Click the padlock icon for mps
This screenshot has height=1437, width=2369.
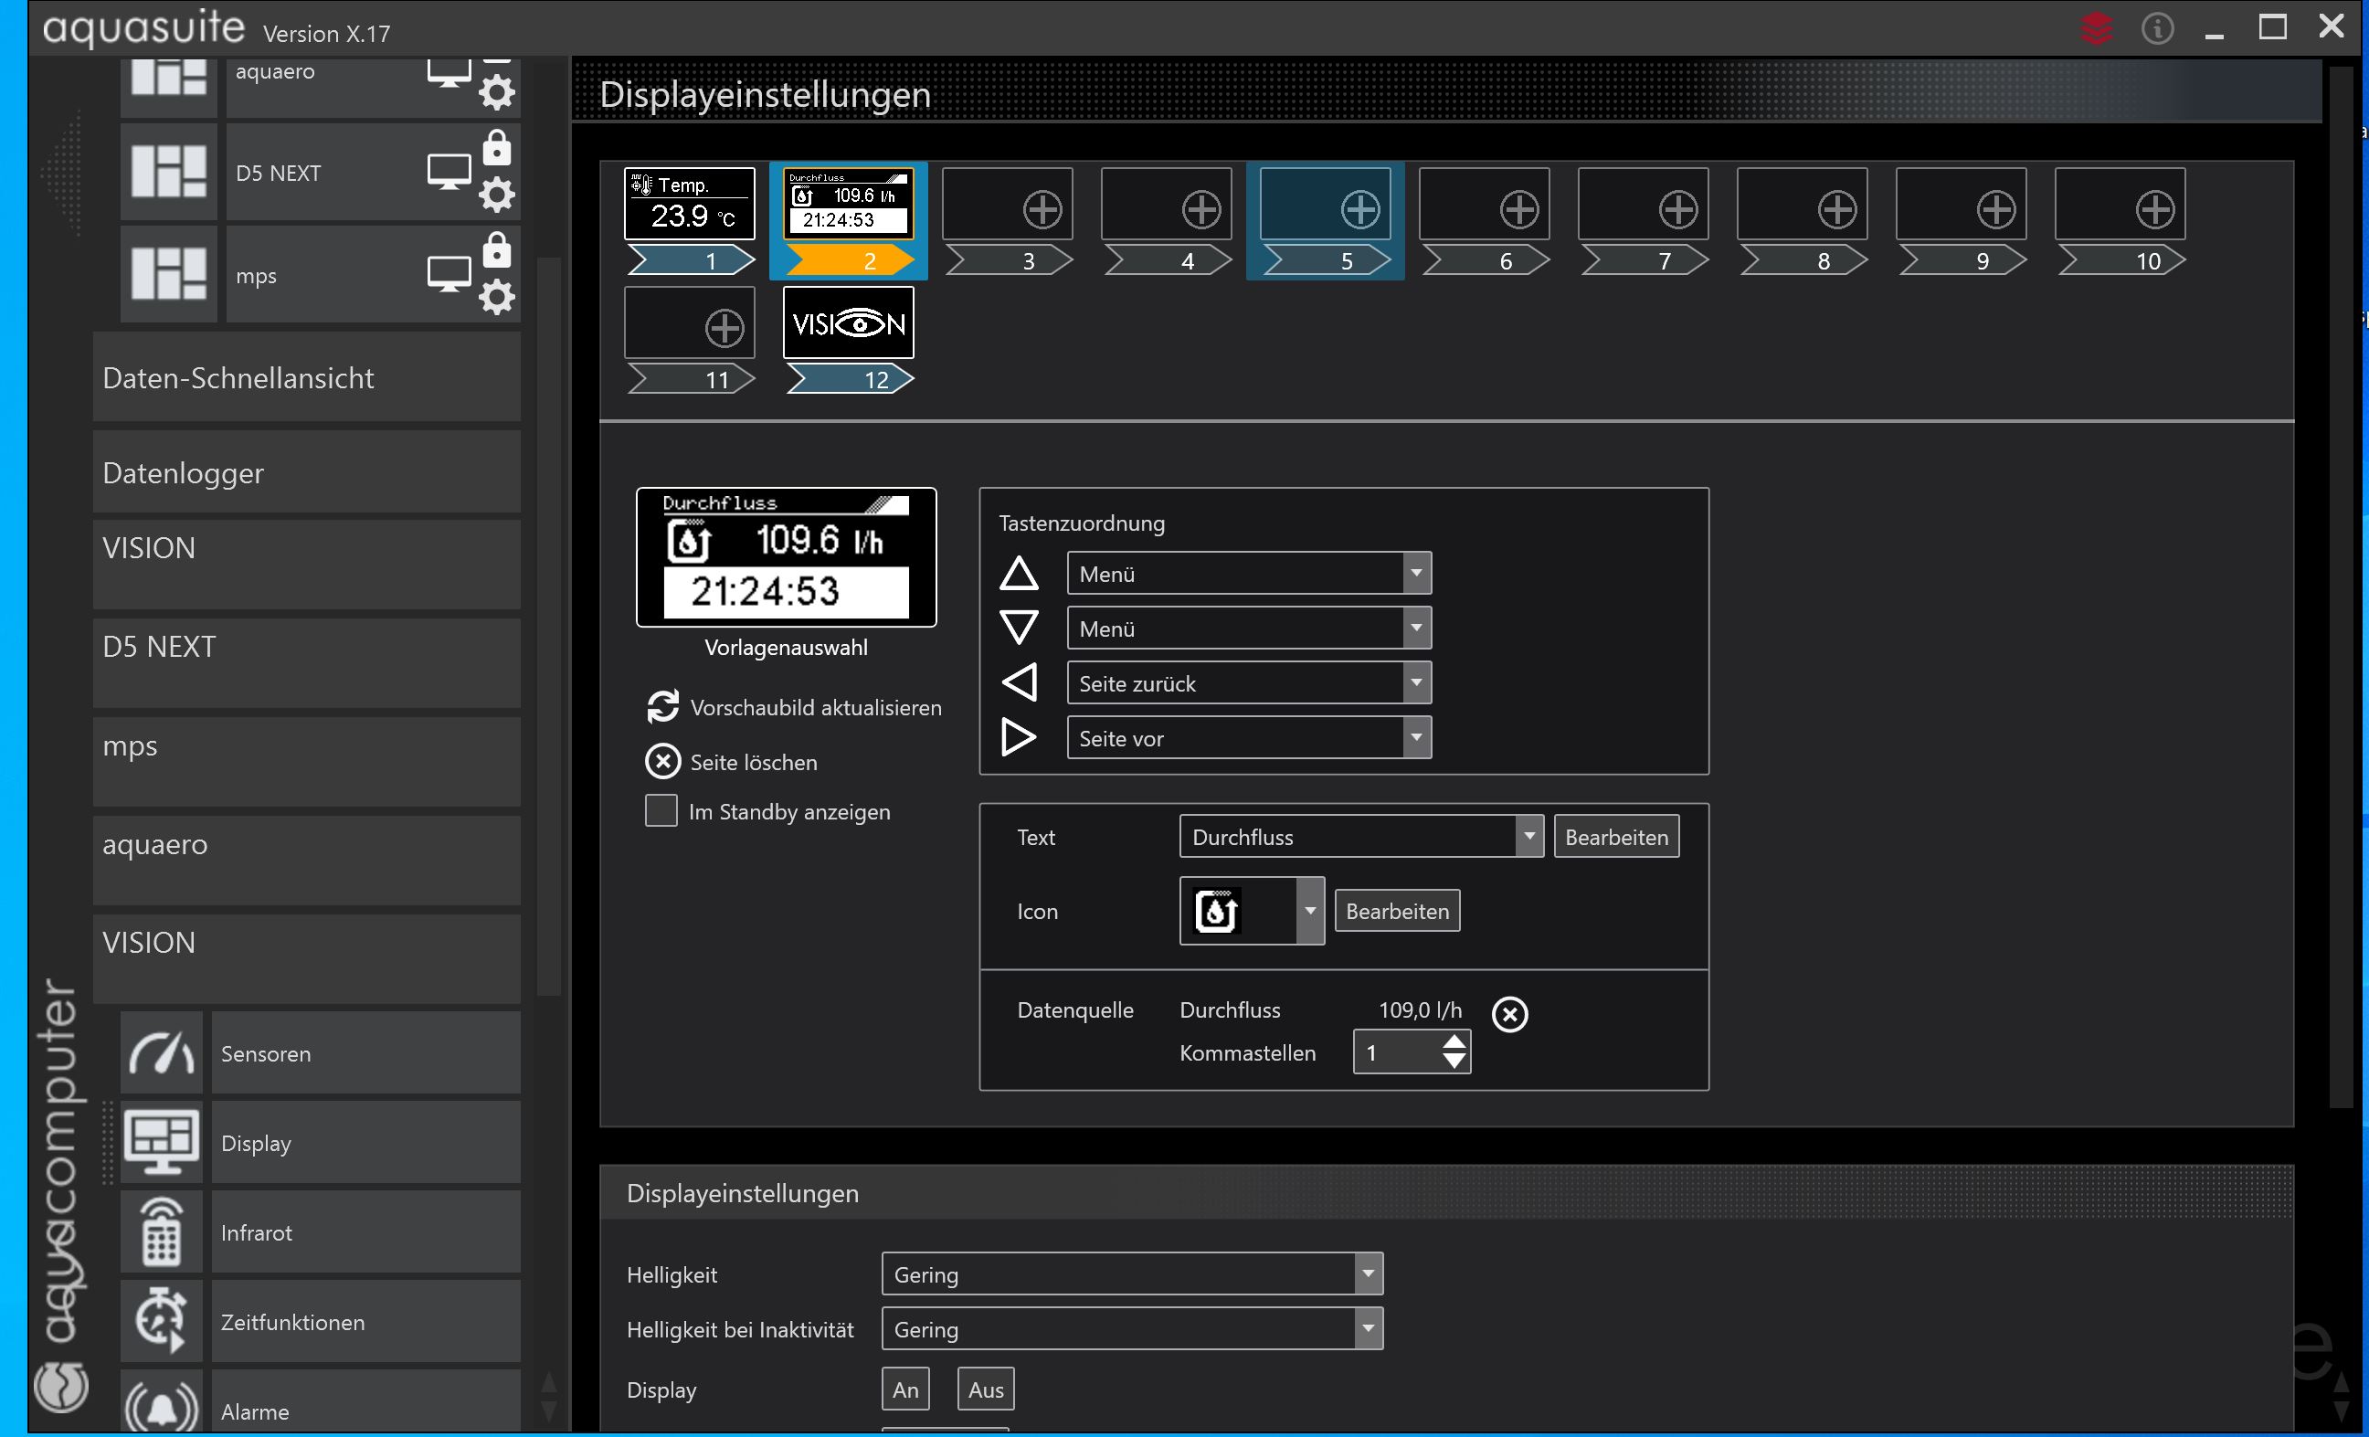coord(496,250)
